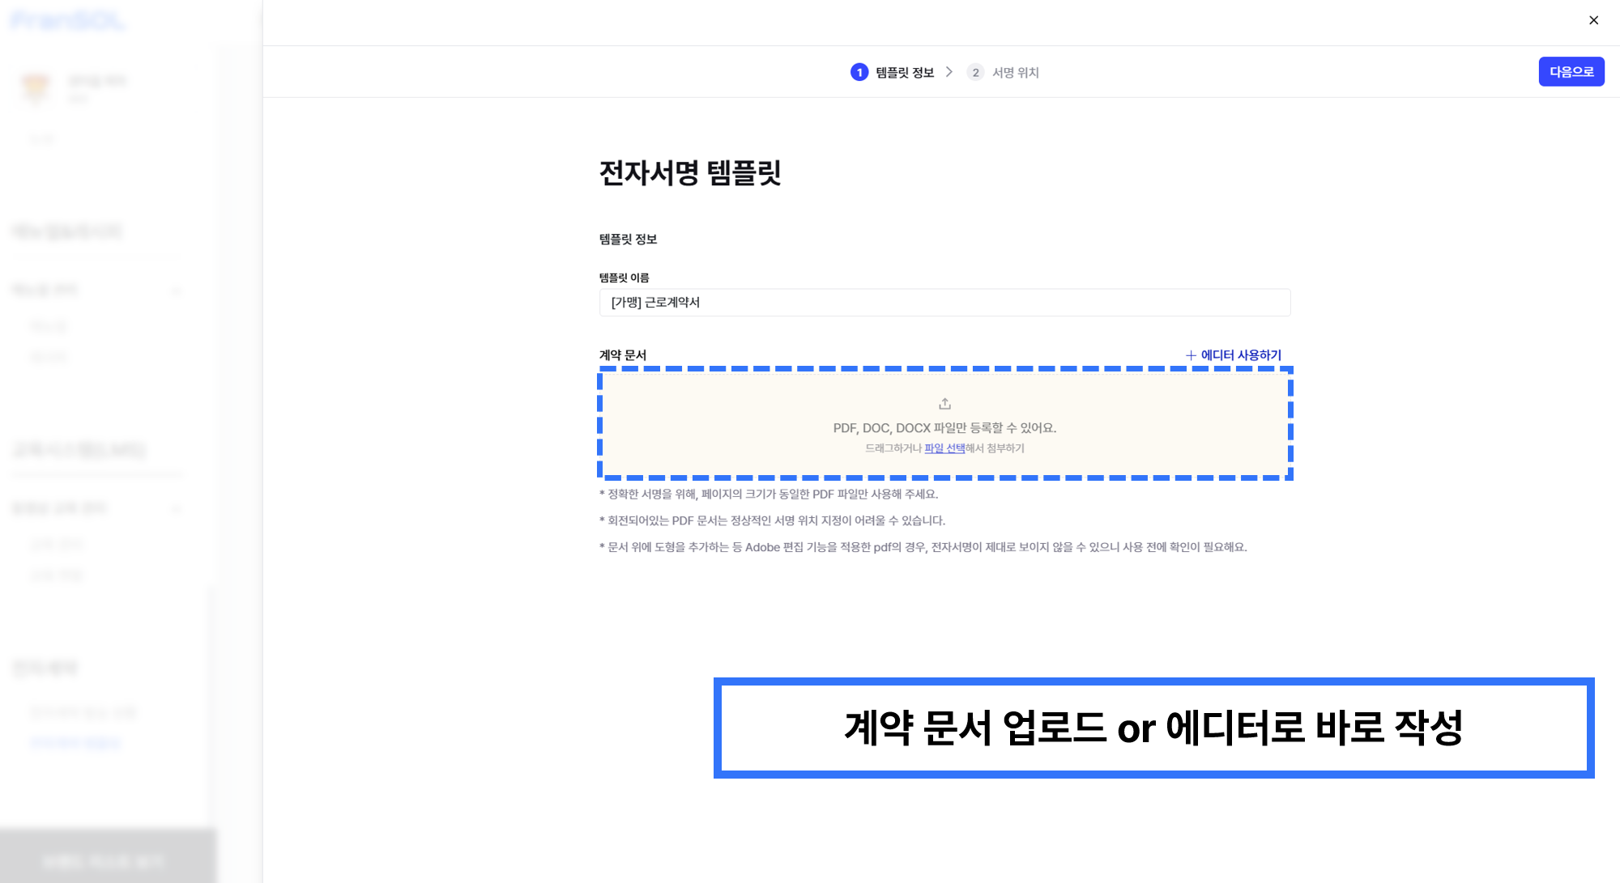The height and width of the screenshot is (883, 1620).
Task: Click the gray button at the sidebar bottom
Action: pos(108,860)
